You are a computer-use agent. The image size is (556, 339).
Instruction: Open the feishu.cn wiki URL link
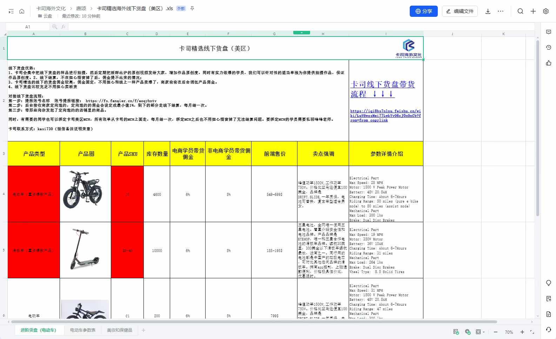coord(386,115)
